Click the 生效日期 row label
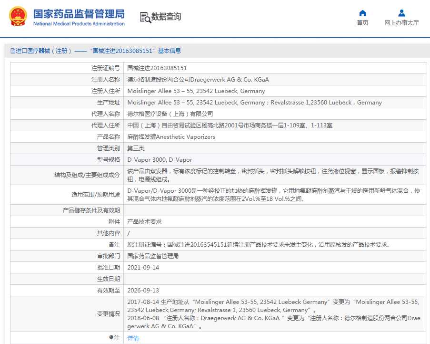 pyautogui.click(x=109, y=279)
